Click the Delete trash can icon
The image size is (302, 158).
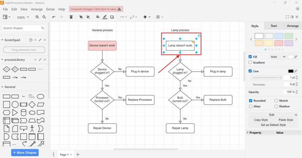coord(71,17)
